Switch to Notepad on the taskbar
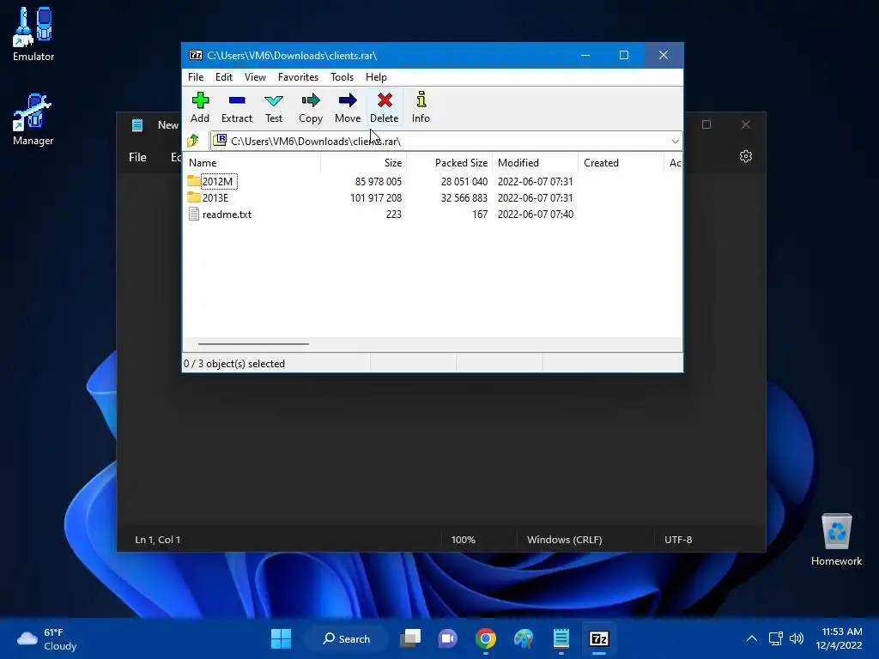Image resolution: width=879 pixels, height=659 pixels. coord(561,638)
